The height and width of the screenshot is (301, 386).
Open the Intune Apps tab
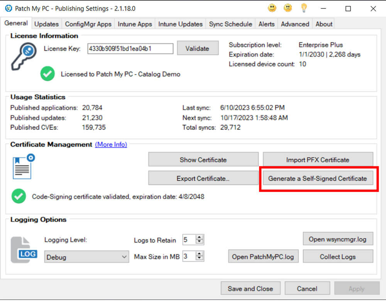coord(135,24)
